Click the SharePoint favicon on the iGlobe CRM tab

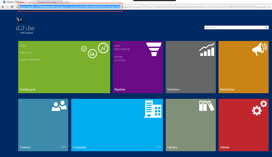4,2
